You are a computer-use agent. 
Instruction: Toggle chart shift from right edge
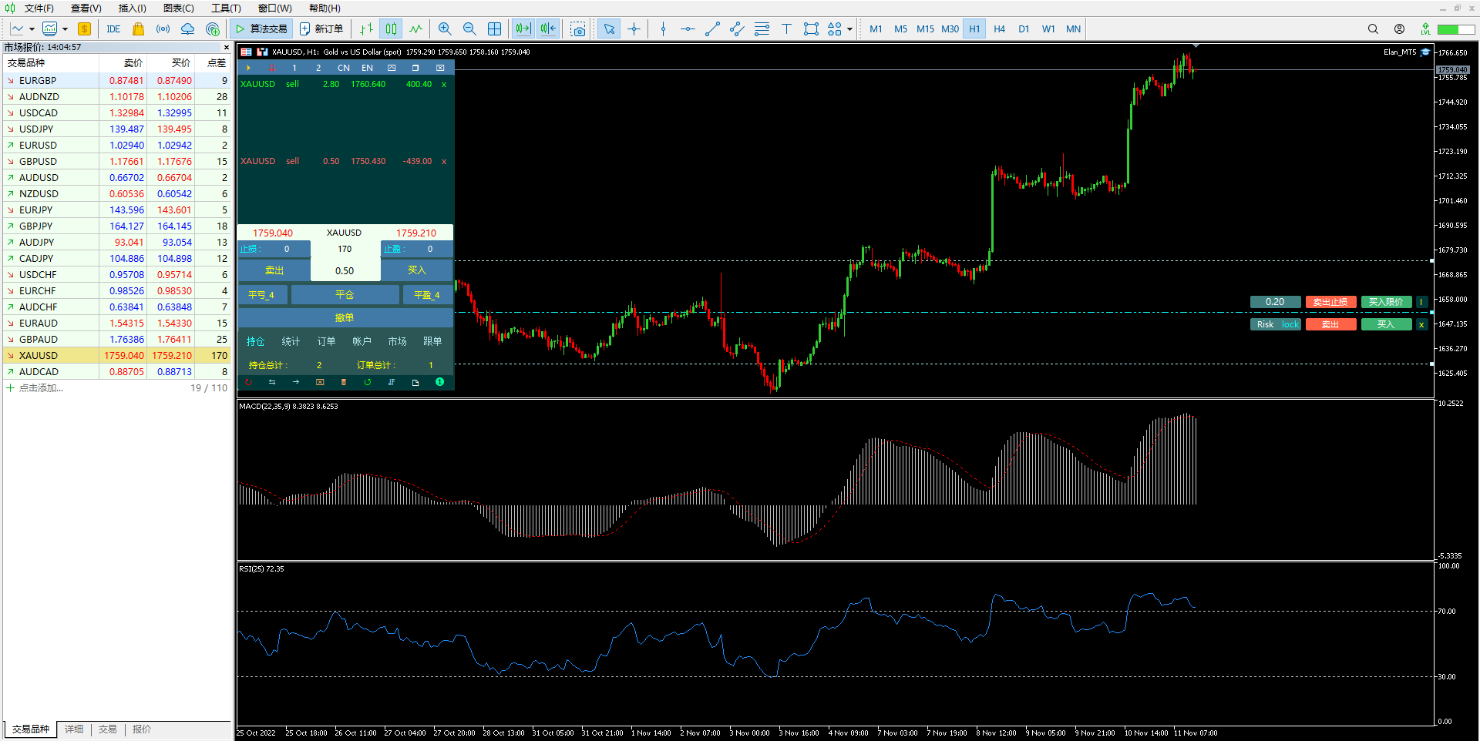click(x=548, y=29)
